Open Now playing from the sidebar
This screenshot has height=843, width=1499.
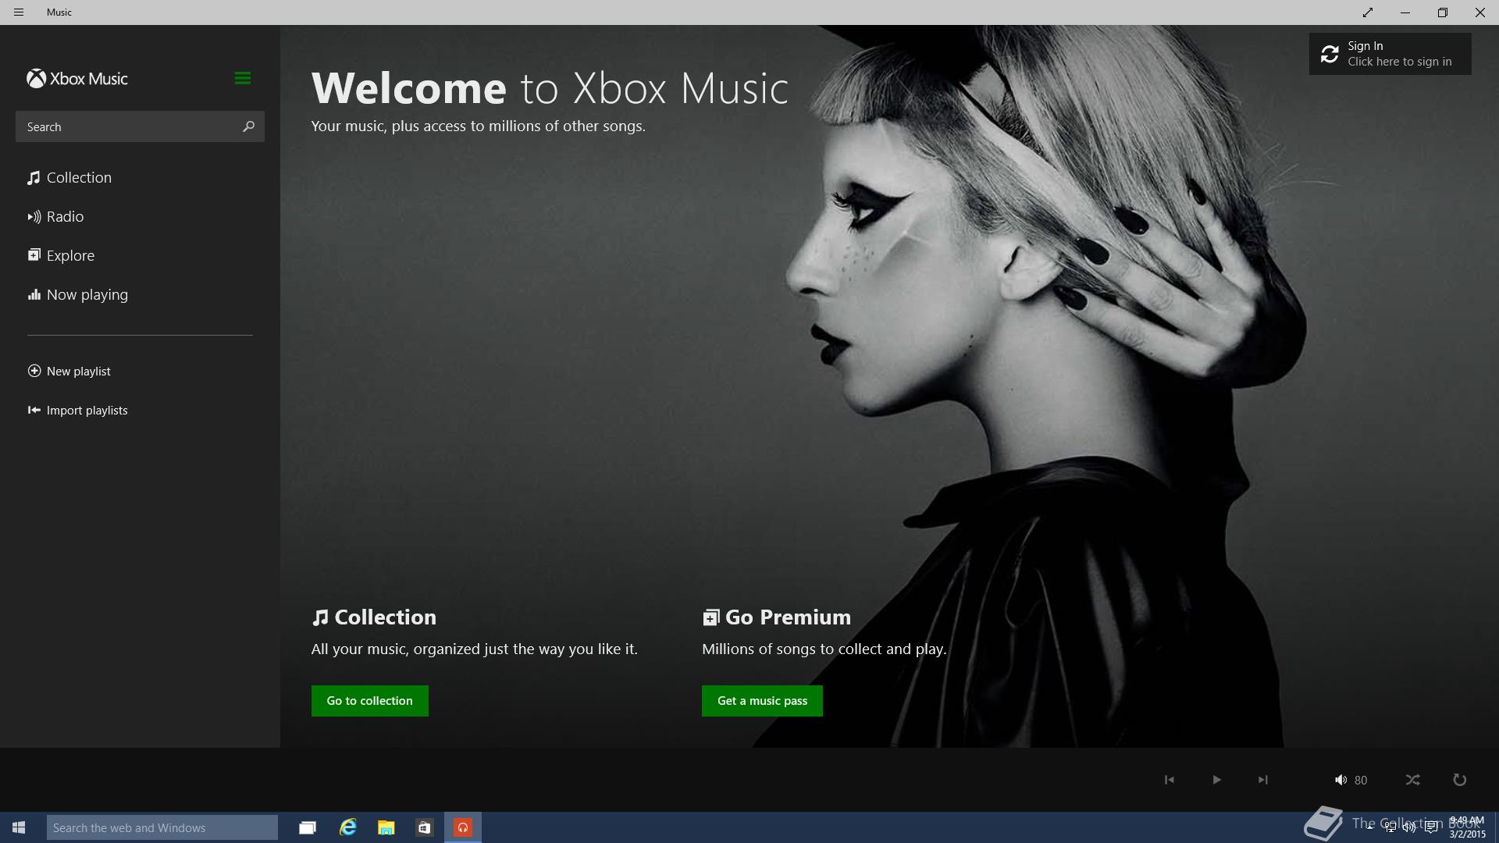click(77, 295)
